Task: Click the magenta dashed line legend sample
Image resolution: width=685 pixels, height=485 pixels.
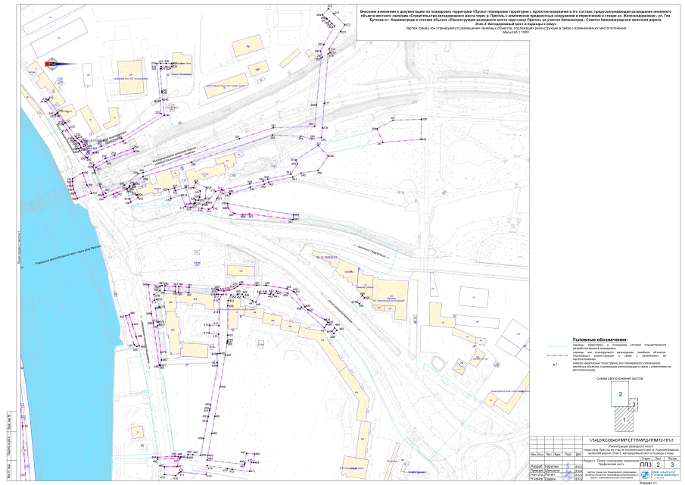Action: [x=559, y=355]
